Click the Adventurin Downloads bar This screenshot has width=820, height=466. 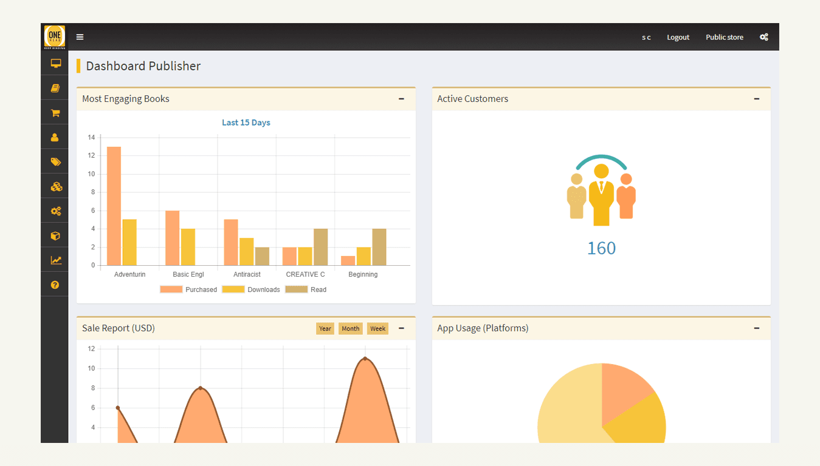(x=129, y=243)
